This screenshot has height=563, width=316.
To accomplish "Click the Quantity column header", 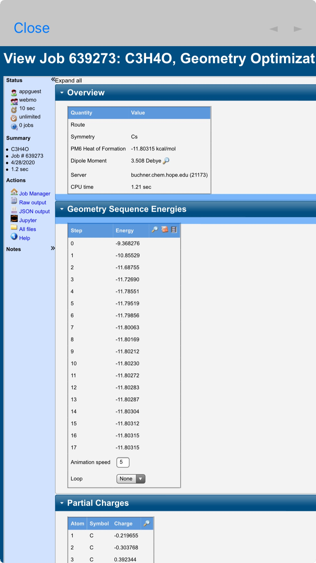I will click(81, 113).
